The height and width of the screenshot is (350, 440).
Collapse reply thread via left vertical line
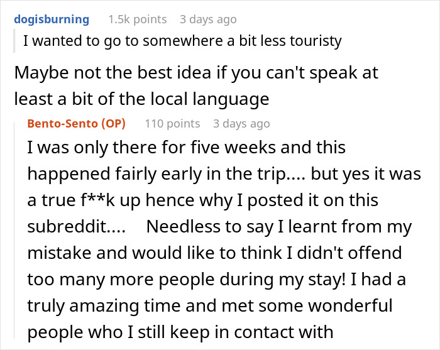[14, 230]
